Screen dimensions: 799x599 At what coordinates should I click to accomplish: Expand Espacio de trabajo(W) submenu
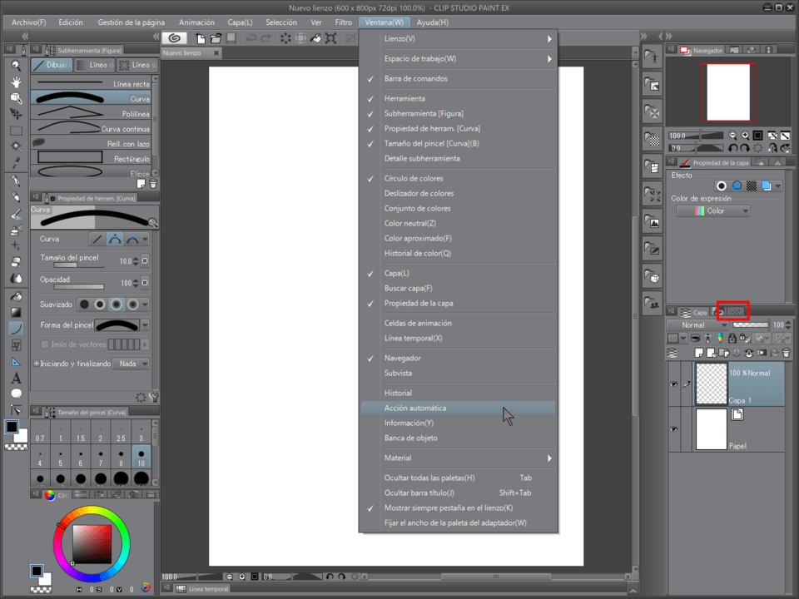[458, 58]
